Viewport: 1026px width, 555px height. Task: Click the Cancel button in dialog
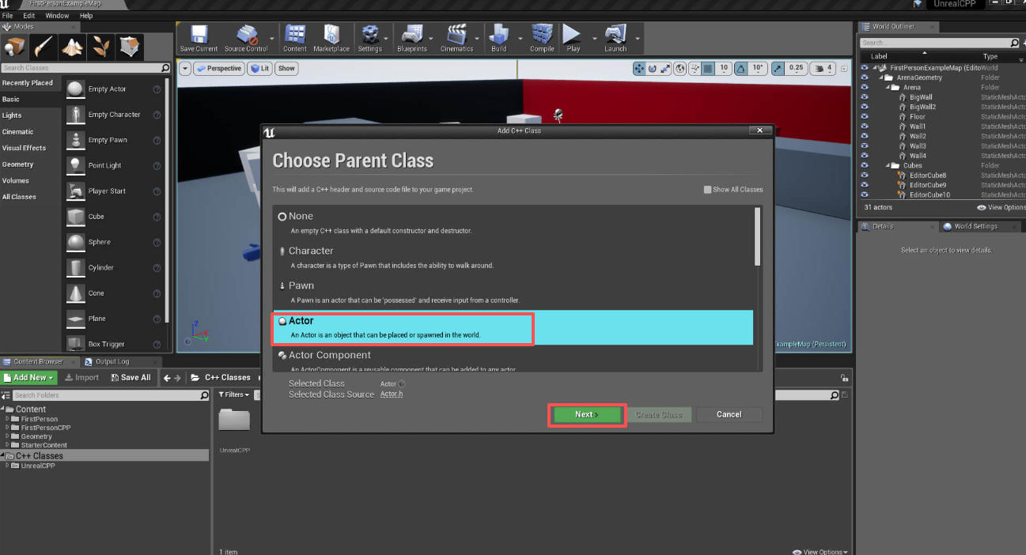point(729,415)
